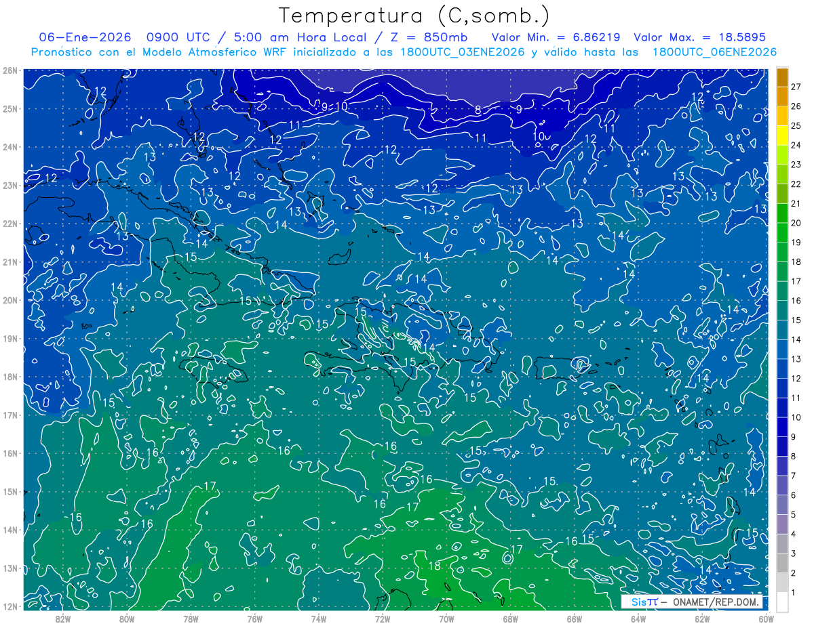The height and width of the screenshot is (628, 814).
Task: Click latitude axis label '16N'
Action: point(10,453)
